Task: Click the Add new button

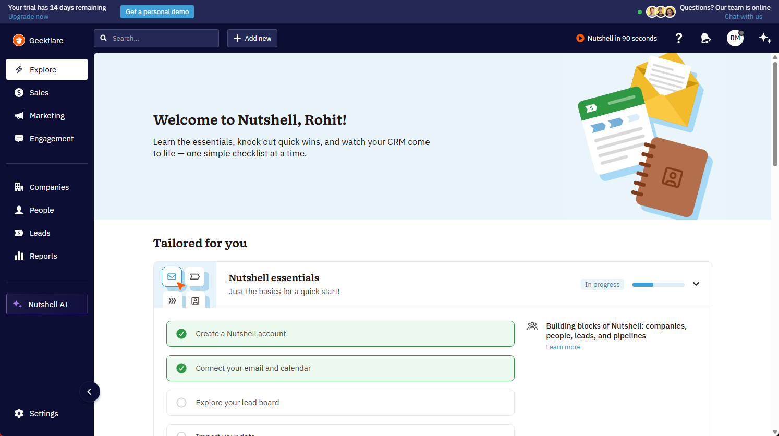Action: 252,38
